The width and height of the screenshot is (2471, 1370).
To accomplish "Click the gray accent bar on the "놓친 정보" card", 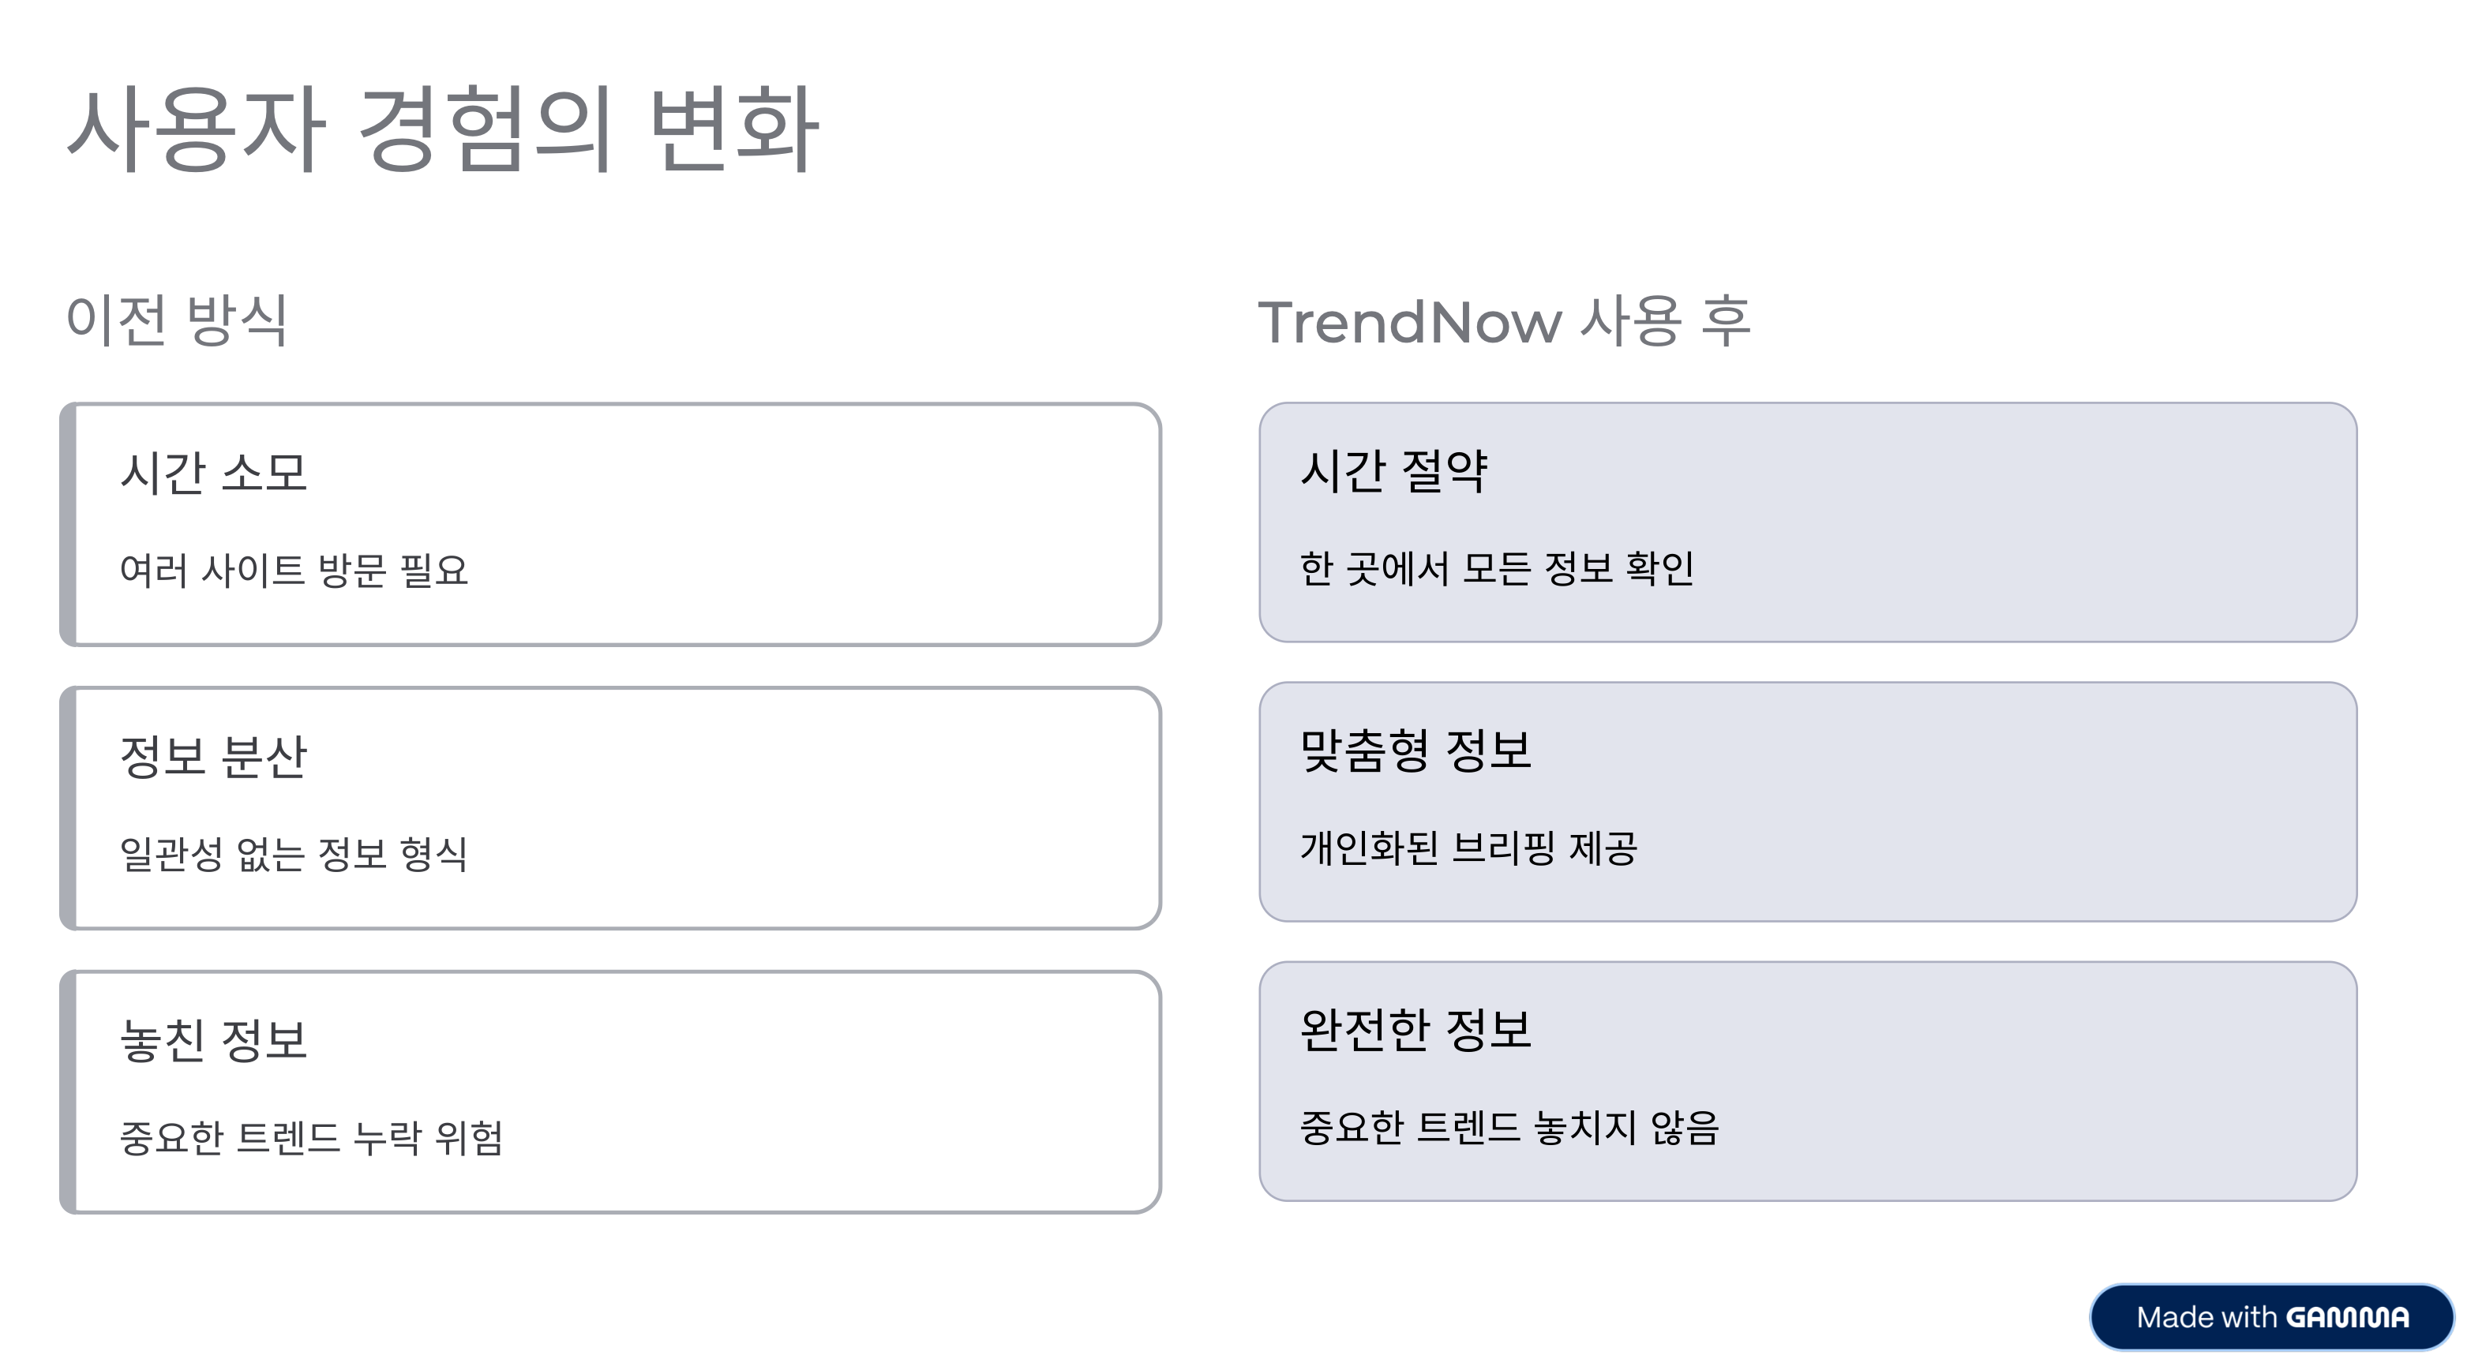I will [x=68, y=1092].
